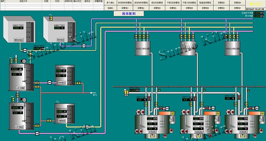Select the 报警组M button
This screenshot has width=266, height=141.
pyautogui.click(x=189, y=8)
